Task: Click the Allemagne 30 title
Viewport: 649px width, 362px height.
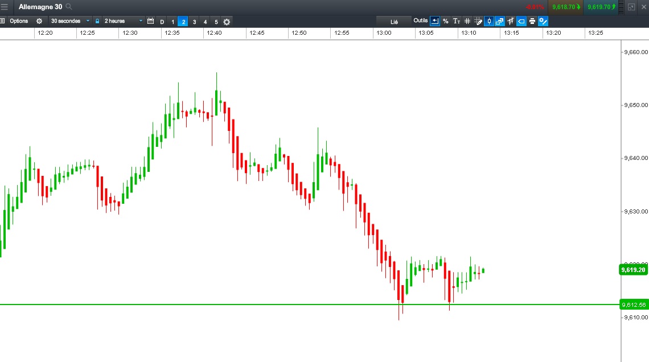Action: (40, 7)
